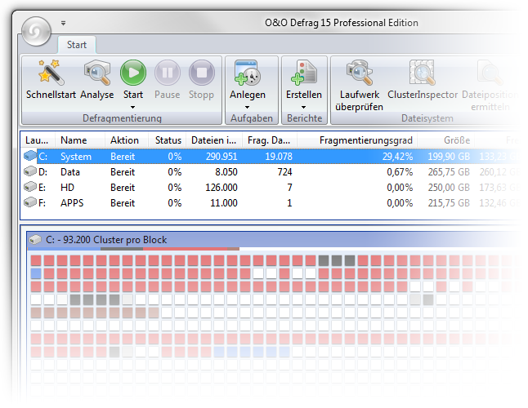The width and height of the screenshot is (528, 408).
Task: Click the 290.951 files value
Action: [x=221, y=157]
